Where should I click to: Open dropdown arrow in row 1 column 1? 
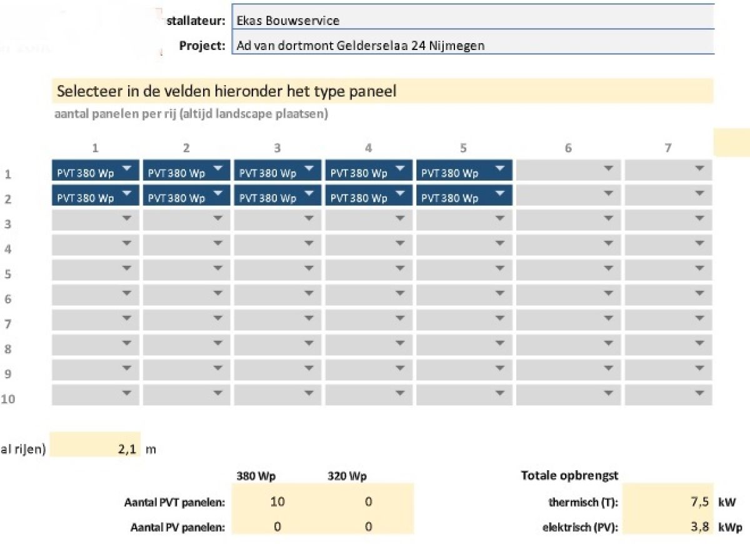(127, 168)
